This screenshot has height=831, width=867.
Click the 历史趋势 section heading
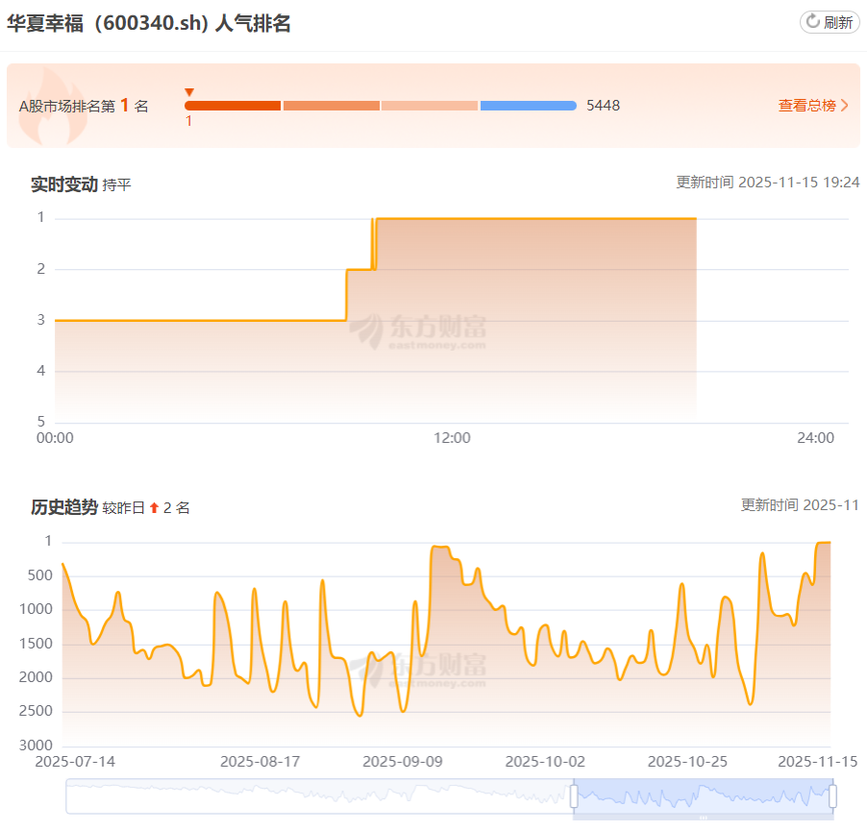(64, 507)
